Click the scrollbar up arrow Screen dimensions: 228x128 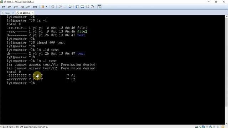tap(226, 17)
